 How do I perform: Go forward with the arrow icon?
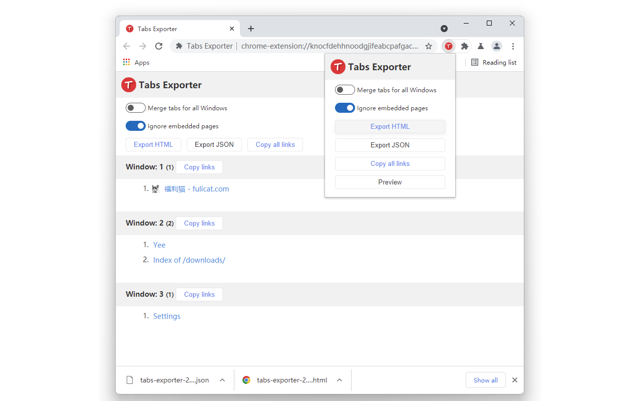(143, 46)
